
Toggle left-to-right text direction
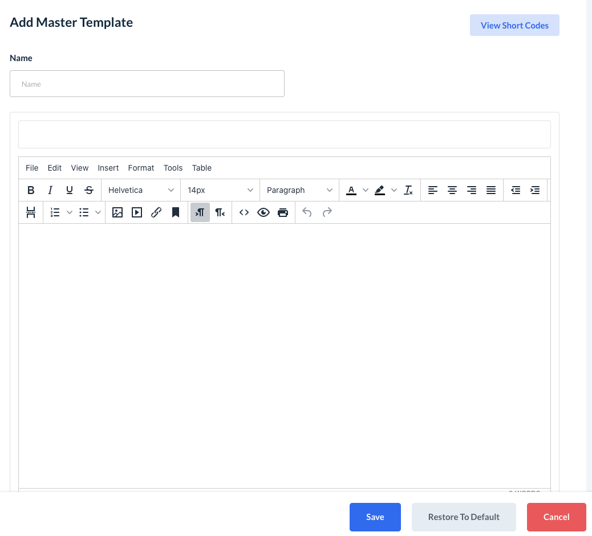pos(200,212)
